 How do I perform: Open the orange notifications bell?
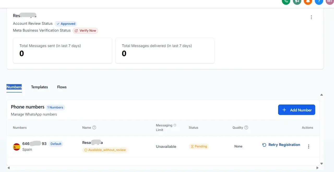(x=308, y=1)
